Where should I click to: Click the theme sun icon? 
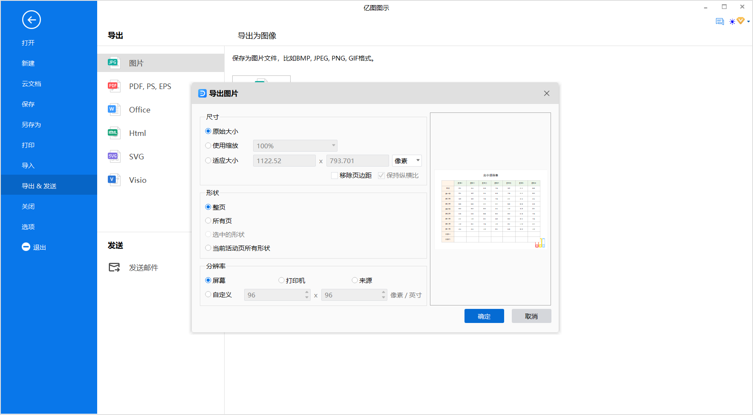click(732, 22)
